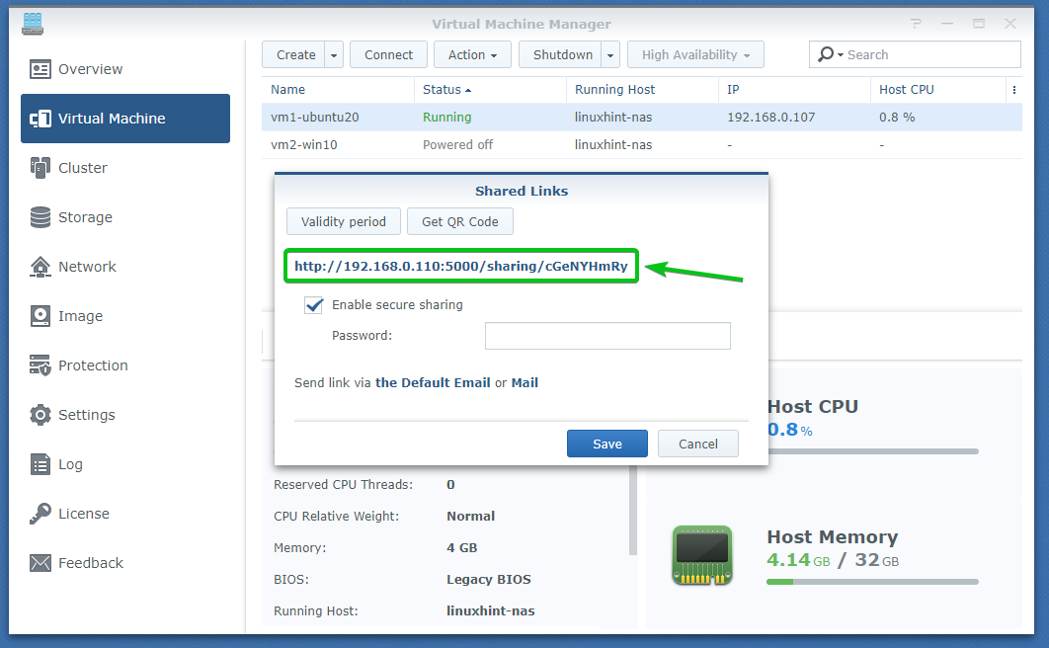Click the CPU Relative Weight Normal value
1049x648 pixels.
tap(470, 517)
